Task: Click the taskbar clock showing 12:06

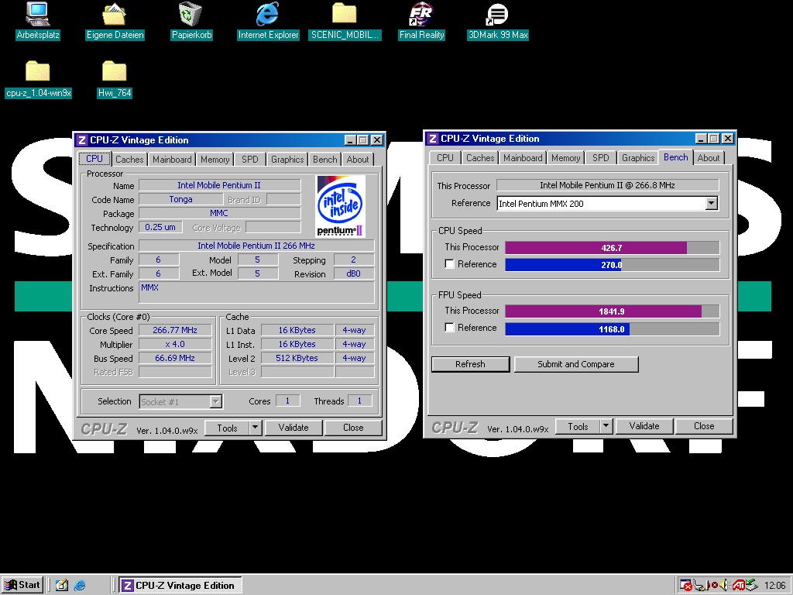Action: (774, 586)
